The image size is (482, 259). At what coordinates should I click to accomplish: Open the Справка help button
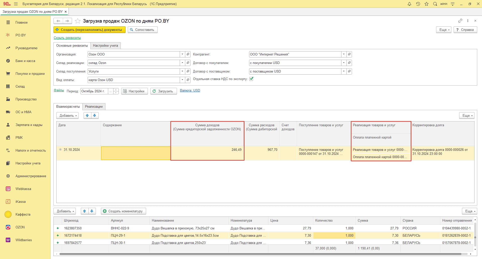pyautogui.click(x=465, y=30)
